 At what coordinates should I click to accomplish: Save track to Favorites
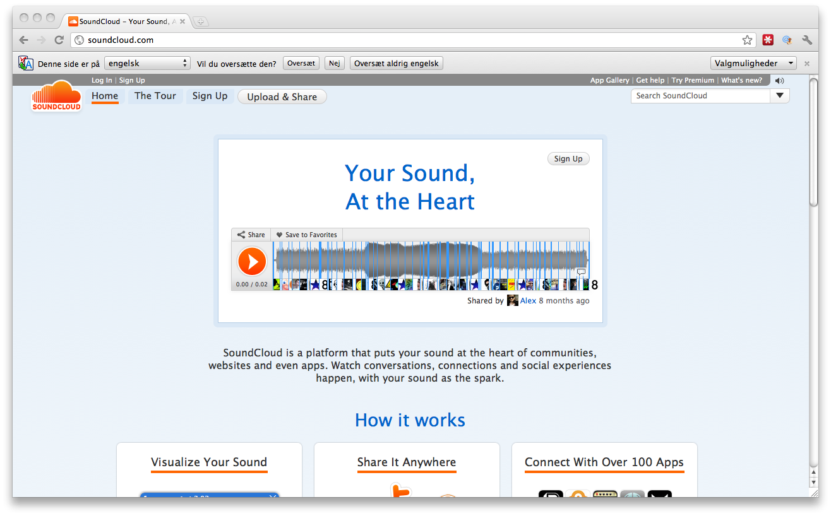[x=306, y=235]
